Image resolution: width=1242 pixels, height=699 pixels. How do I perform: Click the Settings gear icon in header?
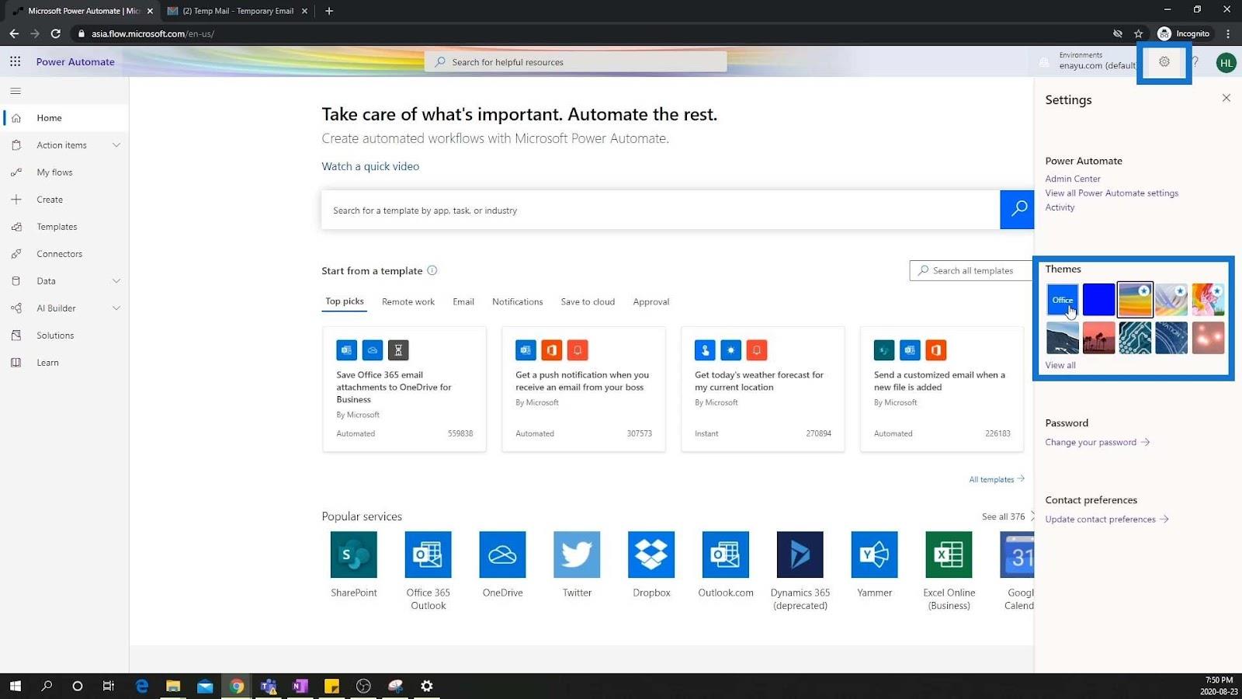[x=1164, y=61]
